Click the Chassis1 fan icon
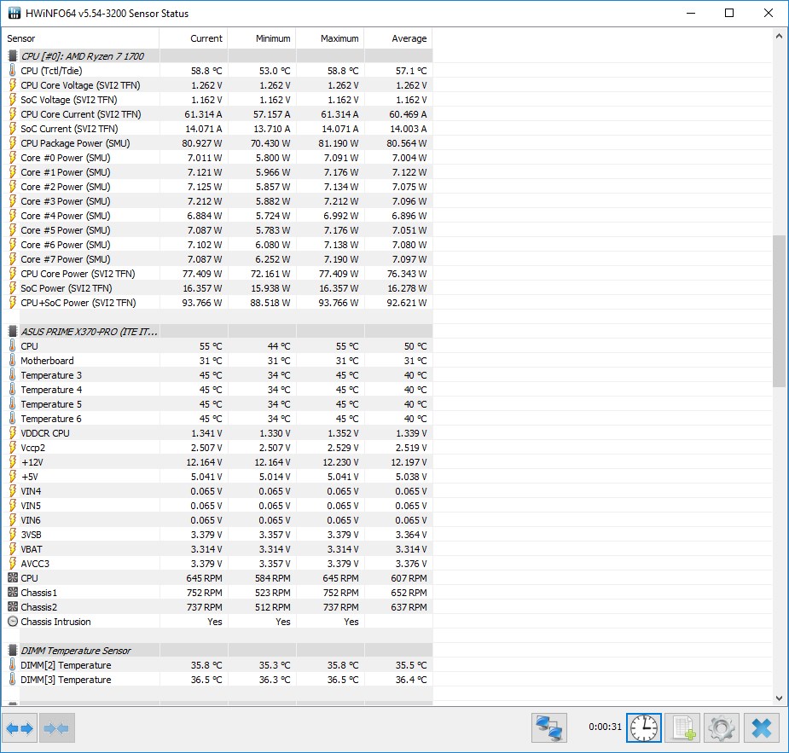The width and height of the screenshot is (789, 753). click(x=13, y=593)
